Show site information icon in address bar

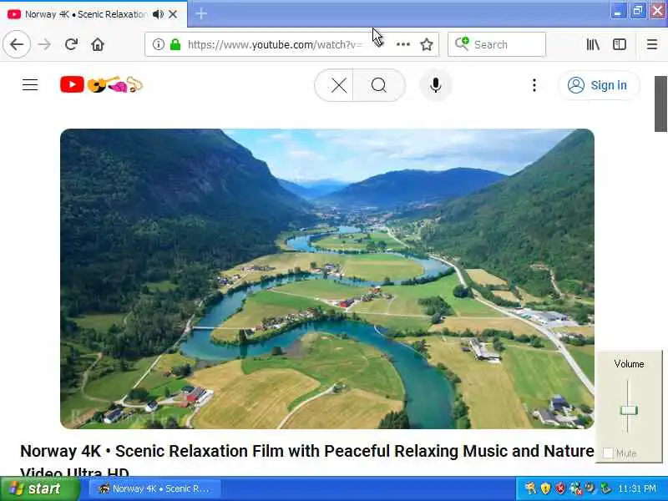click(159, 44)
